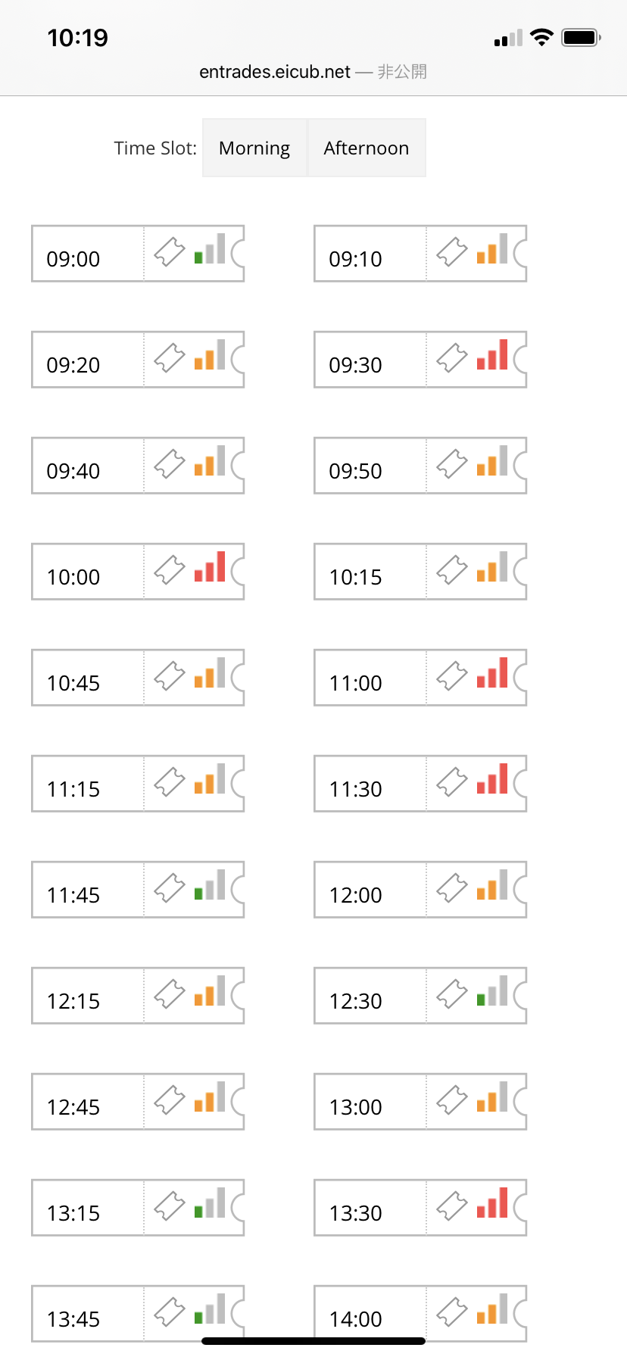Choose the 11:00 time slot
The height and width of the screenshot is (1357, 627).
420,678
